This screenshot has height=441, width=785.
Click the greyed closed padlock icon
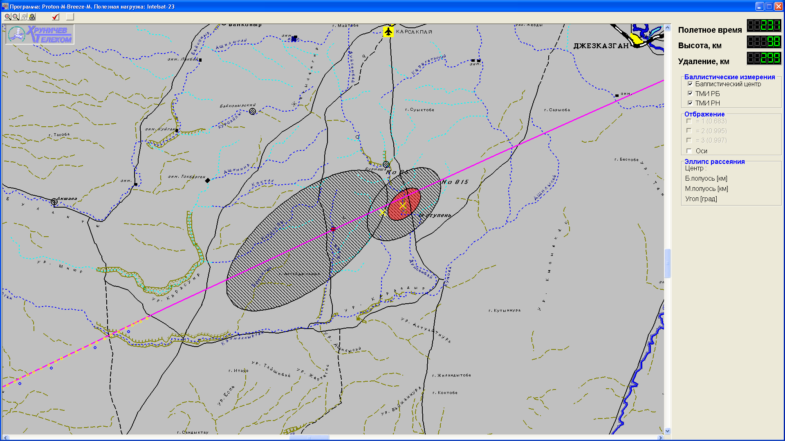24,17
